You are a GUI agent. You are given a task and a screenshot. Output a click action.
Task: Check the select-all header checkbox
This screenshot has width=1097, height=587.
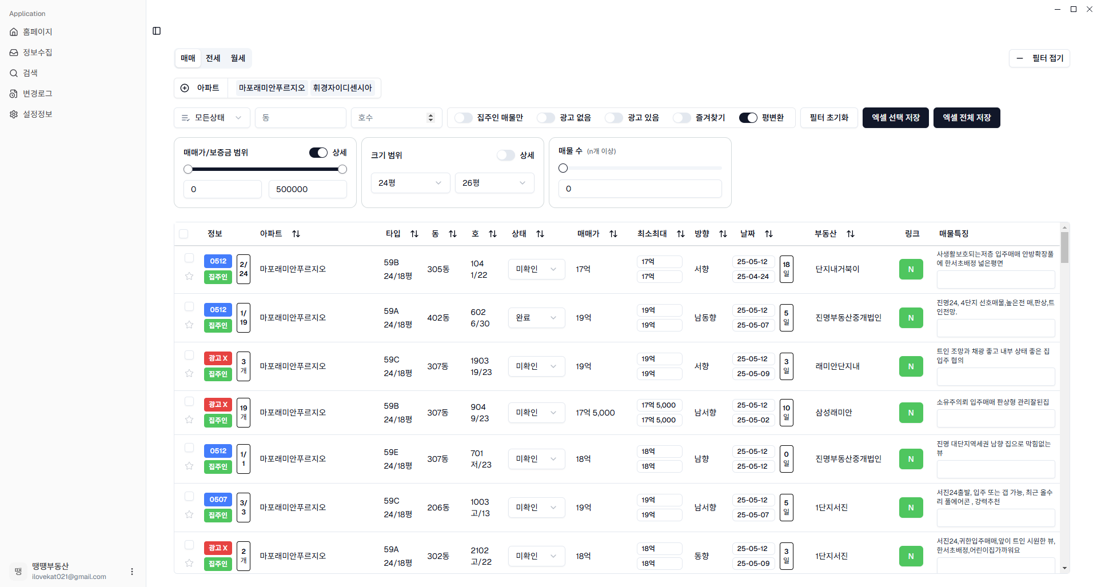click(184, 234)
